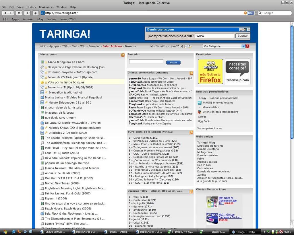Viewport: 294px width, 235px height.
Task: Expand hidden system tray icons arrow
Action: [x=264, y=232]
